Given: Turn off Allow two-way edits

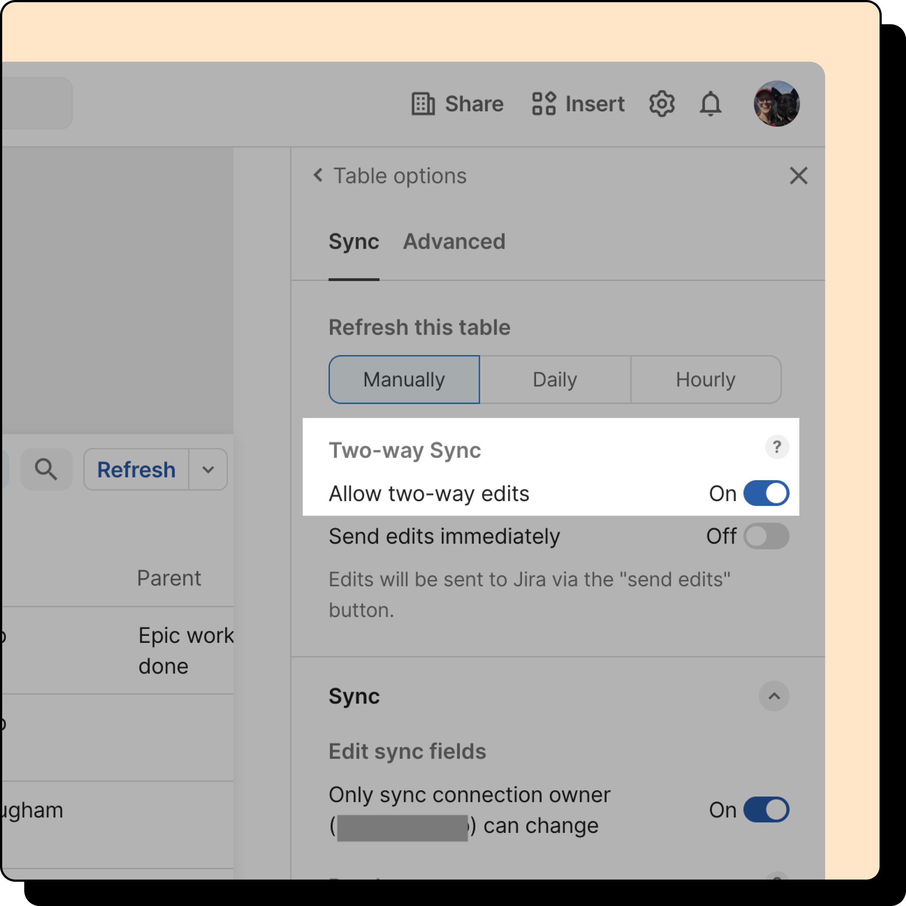Looking at the screenshot, I should [x=766, y=493].
